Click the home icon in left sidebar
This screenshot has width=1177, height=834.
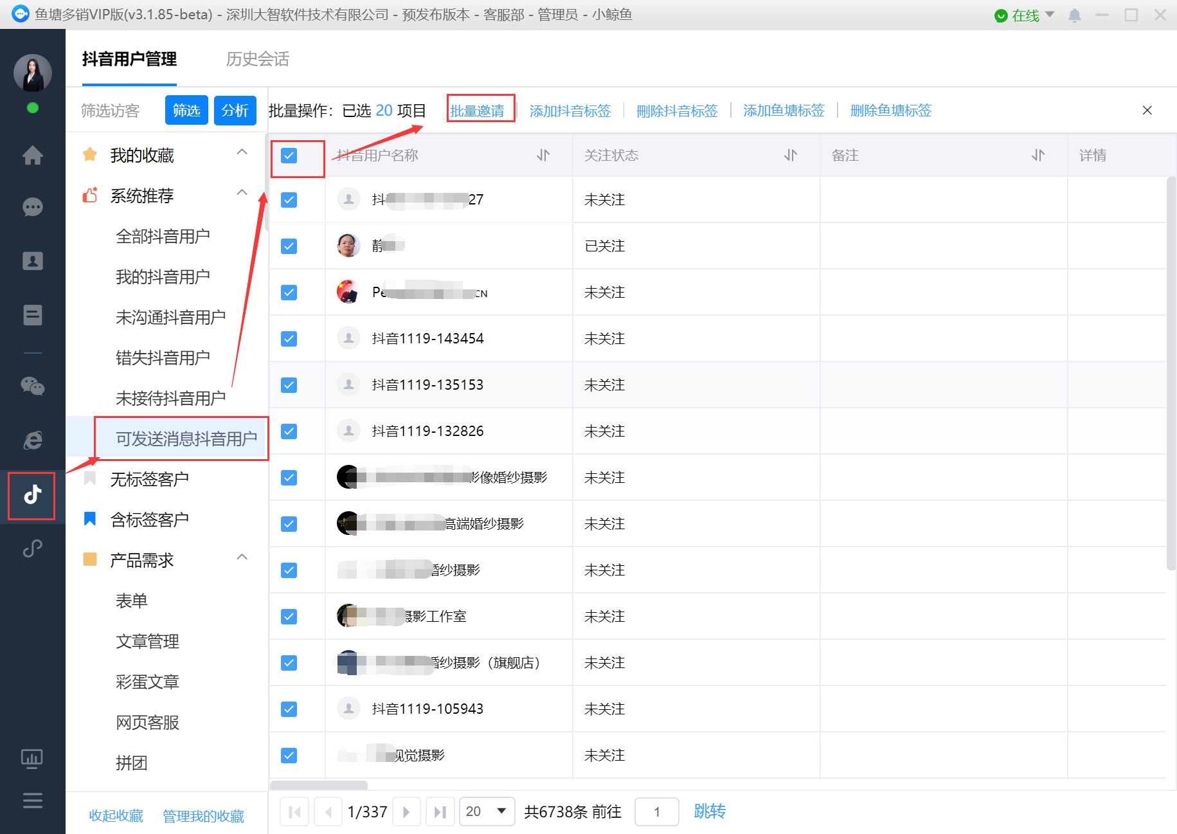coord(32,155)
